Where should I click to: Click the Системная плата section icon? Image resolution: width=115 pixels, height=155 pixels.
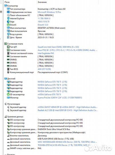click(x=6, y=44)
